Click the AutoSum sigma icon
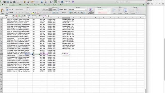 tap(42, 2)
